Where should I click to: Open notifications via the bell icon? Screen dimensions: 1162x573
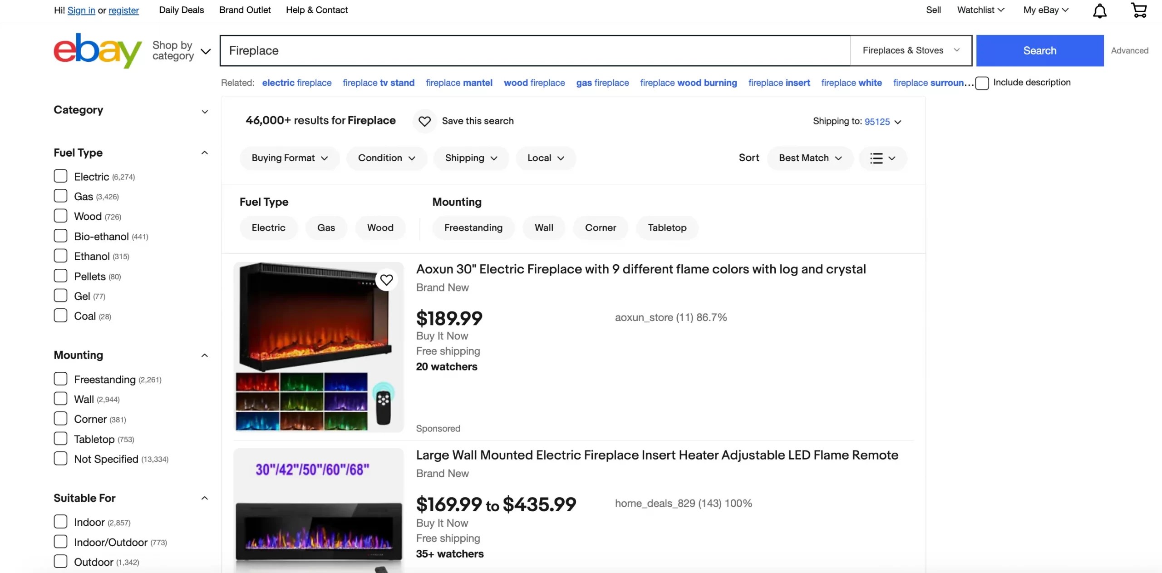1099,10
